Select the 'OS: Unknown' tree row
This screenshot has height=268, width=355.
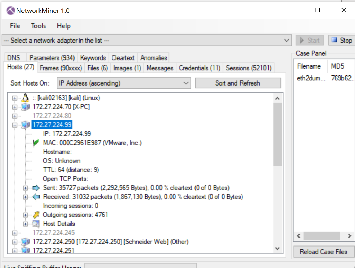click(x=62, y=161)
